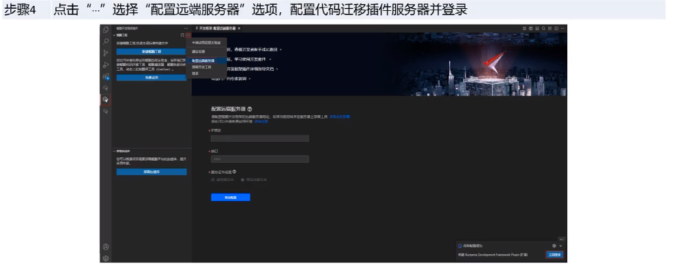Focus the IP地址 input field

(259, 138)
